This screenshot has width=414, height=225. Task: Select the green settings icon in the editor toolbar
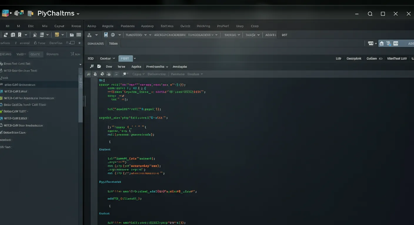coord(102,74)
